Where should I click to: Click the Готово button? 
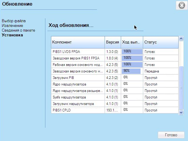point(171,135)
